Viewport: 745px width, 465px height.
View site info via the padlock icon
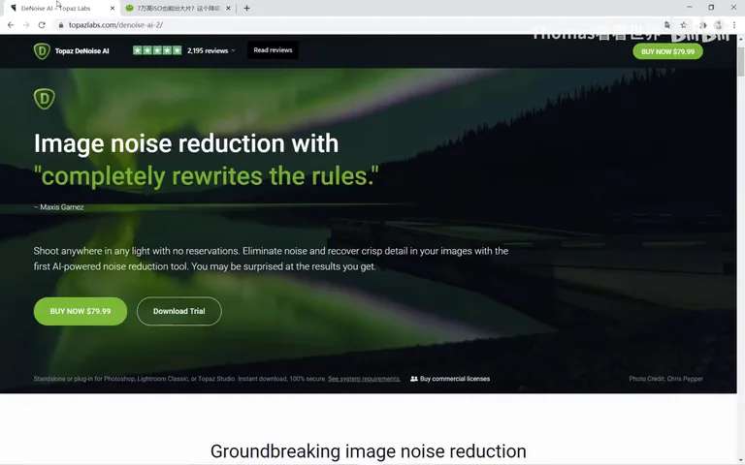click(61, 25)
